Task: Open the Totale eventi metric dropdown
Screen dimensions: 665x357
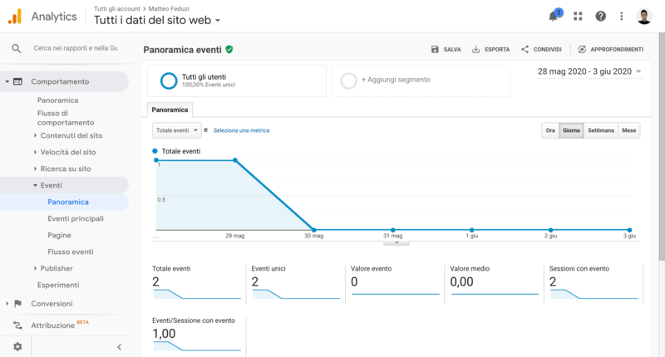Action: [177, 130]
